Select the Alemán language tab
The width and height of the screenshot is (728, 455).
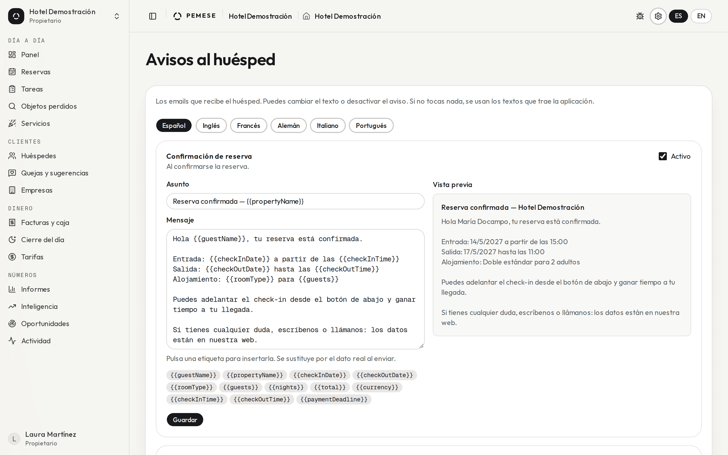coord(288,125)
